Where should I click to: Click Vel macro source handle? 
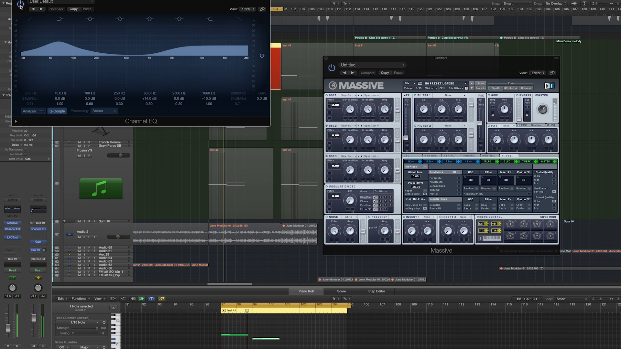point(499,224)
